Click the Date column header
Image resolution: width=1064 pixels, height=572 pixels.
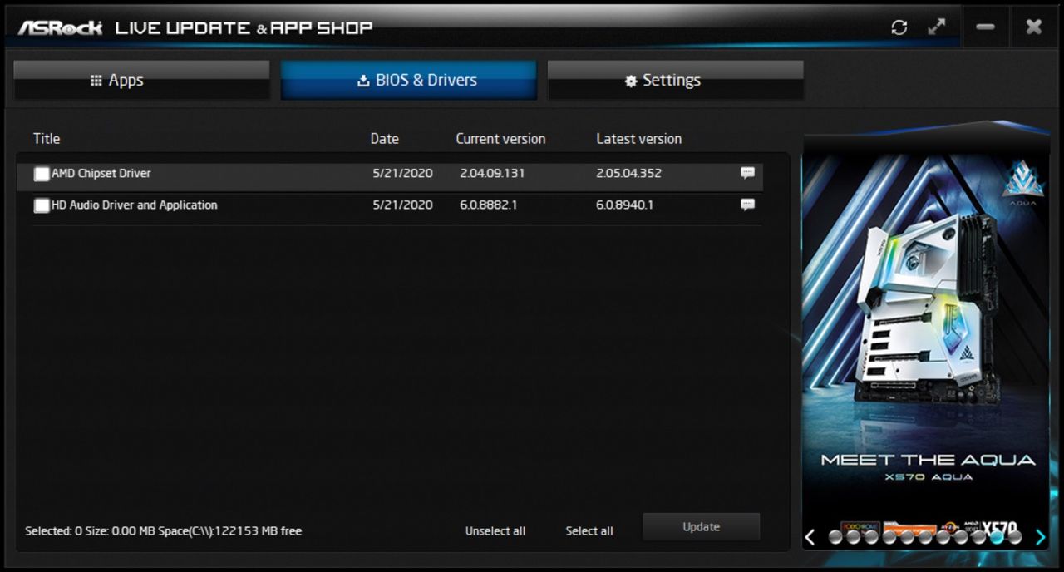(x=384, y=139)
